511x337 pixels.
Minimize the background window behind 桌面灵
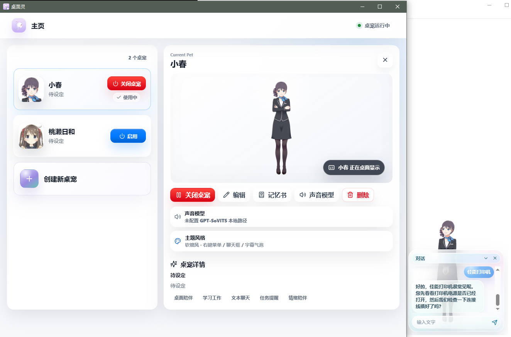(x=489, y=5)
